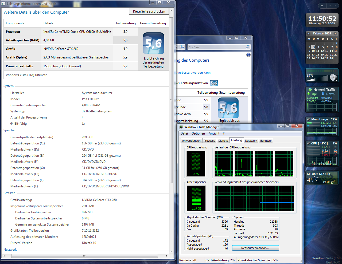This screenshot has height=264, width=342.
Task: Click the 'NVIDIA GeForce GTX 260' table cell
Action: pos(61,49)
